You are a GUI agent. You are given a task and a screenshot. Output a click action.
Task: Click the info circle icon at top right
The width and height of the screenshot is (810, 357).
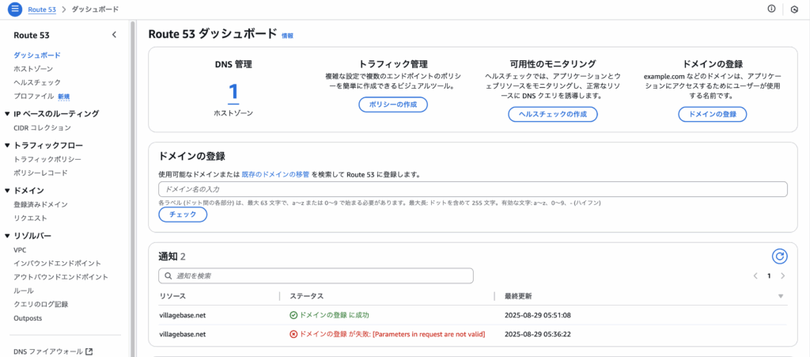(772, 9)
